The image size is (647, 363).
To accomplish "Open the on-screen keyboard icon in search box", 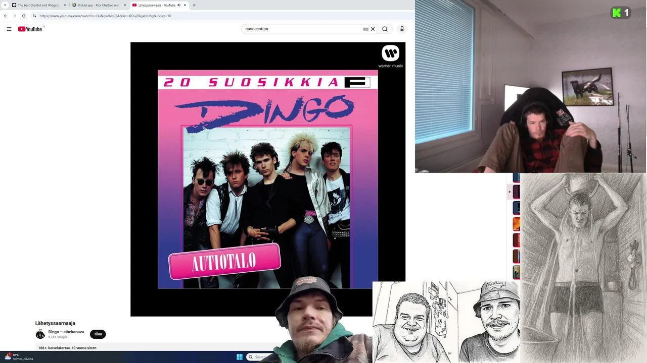I will pyautogui.click(x=365, y=29).
